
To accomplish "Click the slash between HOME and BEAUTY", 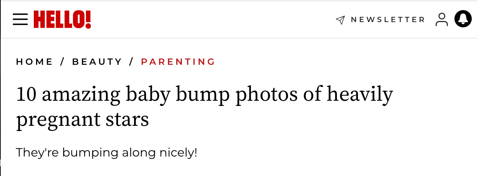I will pos(62,62).
